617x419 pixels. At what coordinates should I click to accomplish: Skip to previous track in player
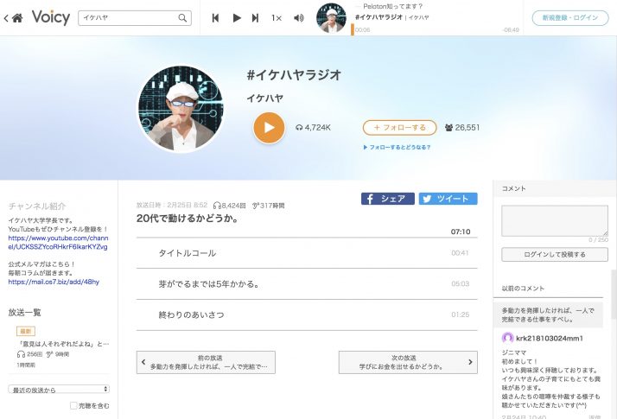215,17
